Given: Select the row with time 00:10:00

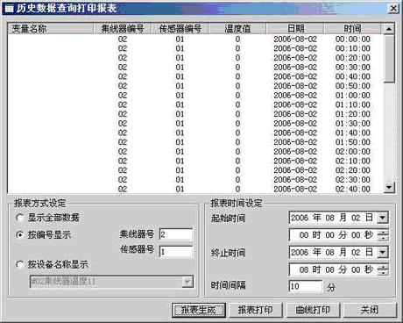Looking at the screenshot, I should (195, 48).
